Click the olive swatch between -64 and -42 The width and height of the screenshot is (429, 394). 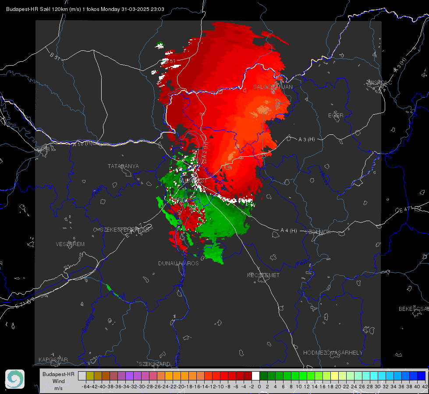point(90,376)
